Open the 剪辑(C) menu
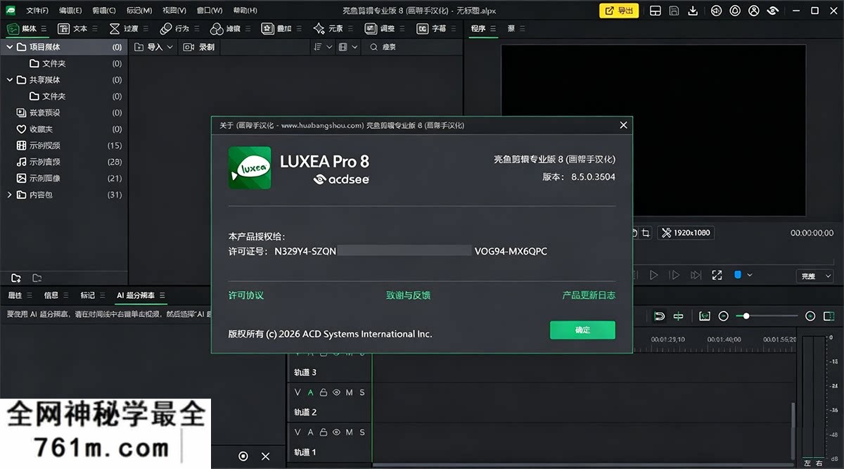This screenshot has height=469, width=844. click(x=104, y=11)
